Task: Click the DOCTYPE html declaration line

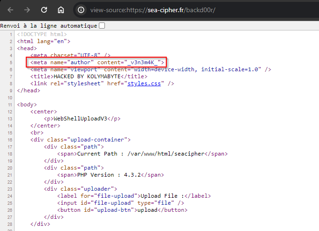Action: pyautogui.click(x=42, y=34)
